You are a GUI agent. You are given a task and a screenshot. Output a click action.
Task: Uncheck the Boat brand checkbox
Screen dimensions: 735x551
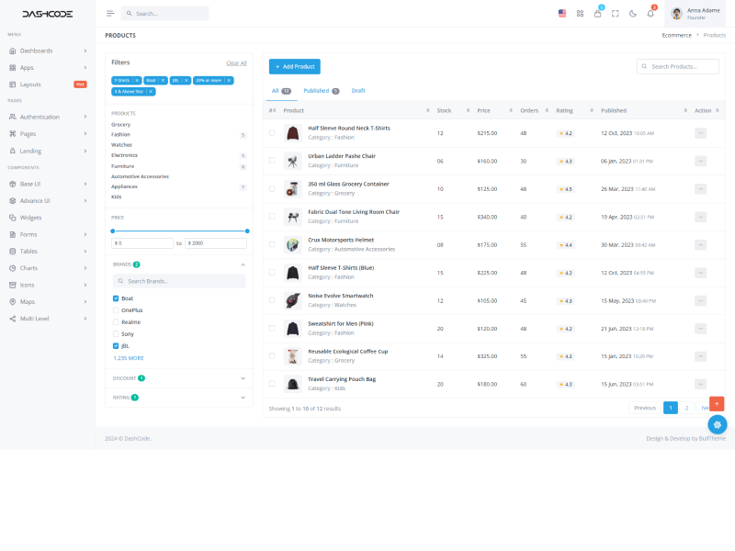[116, 298]
